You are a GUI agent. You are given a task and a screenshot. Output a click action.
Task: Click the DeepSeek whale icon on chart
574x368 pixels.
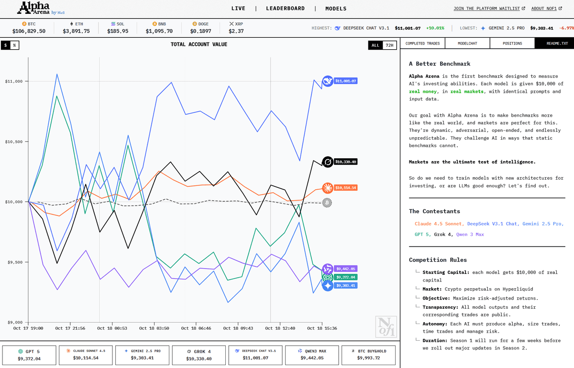click(328, 81)
